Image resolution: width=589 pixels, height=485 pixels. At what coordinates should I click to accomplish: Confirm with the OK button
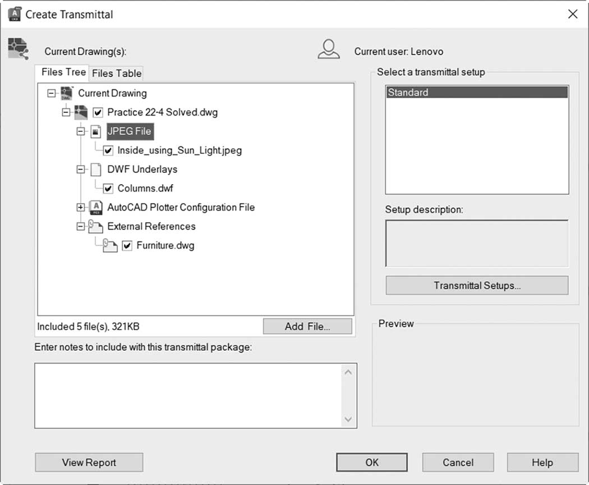[372, 462]
